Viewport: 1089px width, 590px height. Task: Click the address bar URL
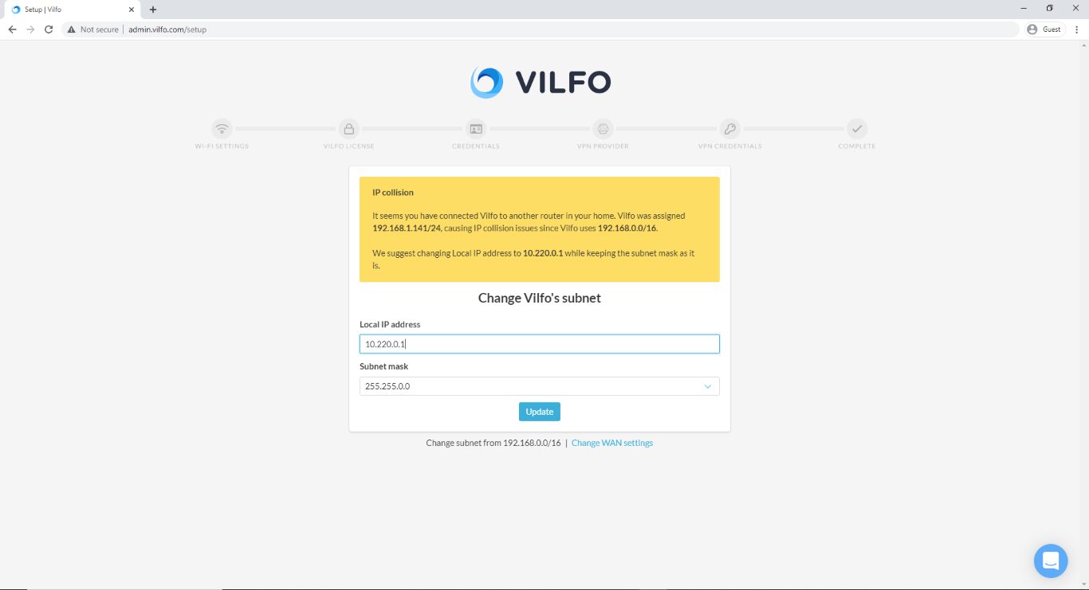(x=167, y=29)
